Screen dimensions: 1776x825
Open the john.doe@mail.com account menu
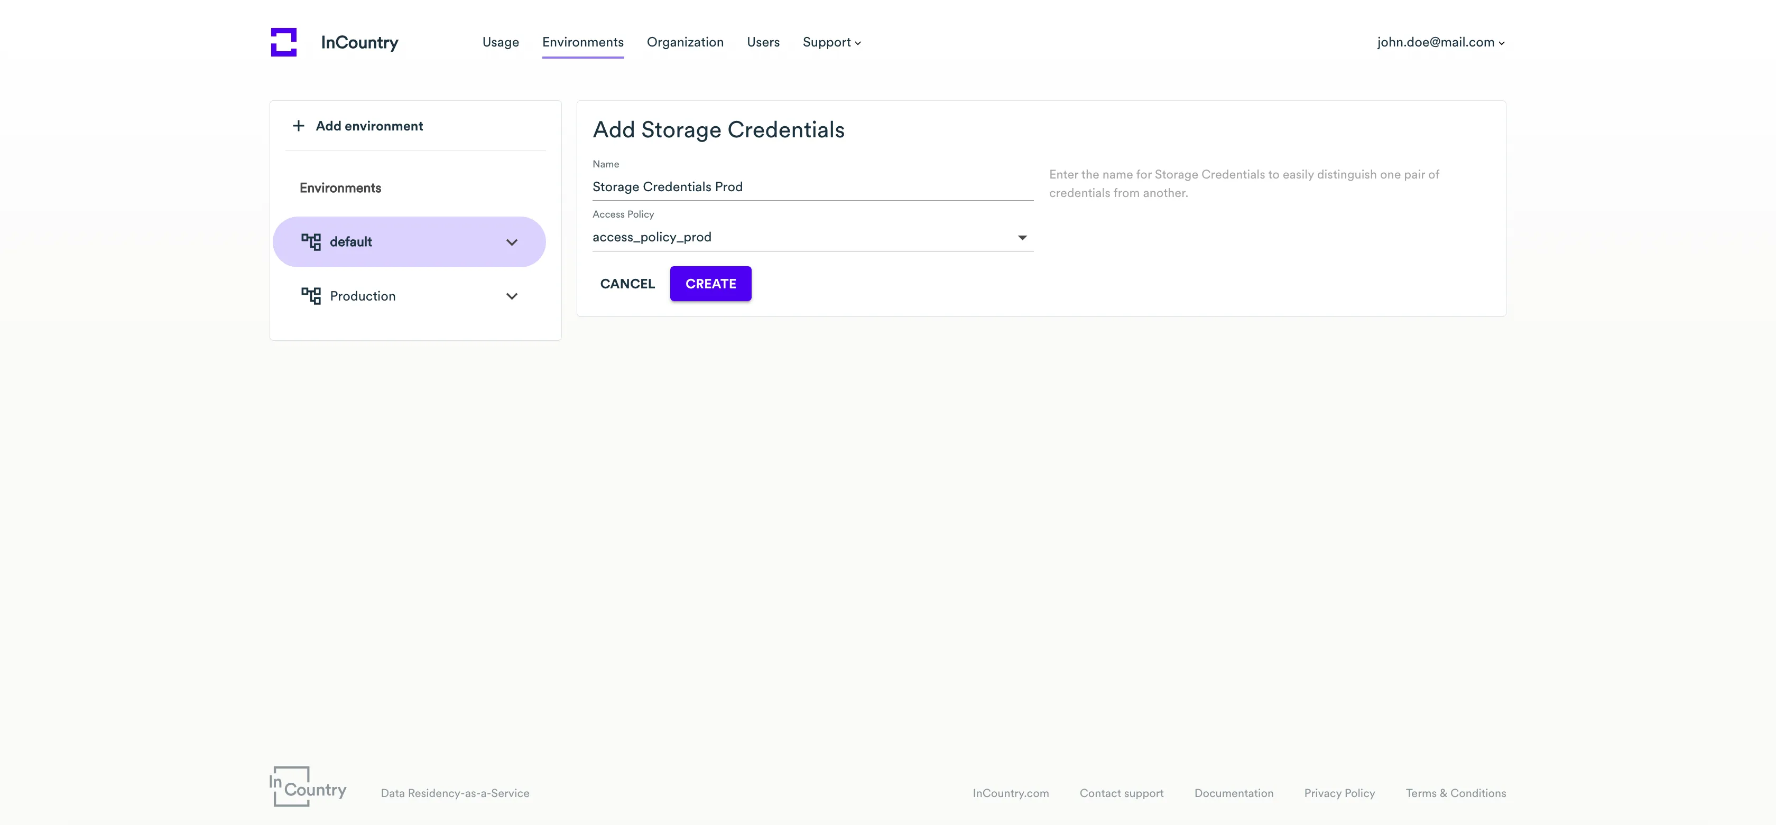pos(1440,42)
